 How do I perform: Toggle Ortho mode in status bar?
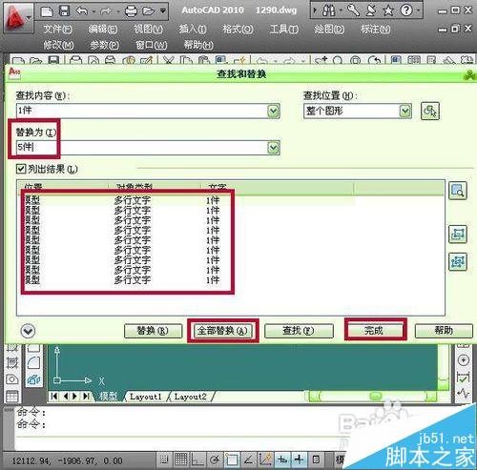(x=197, y=460)
